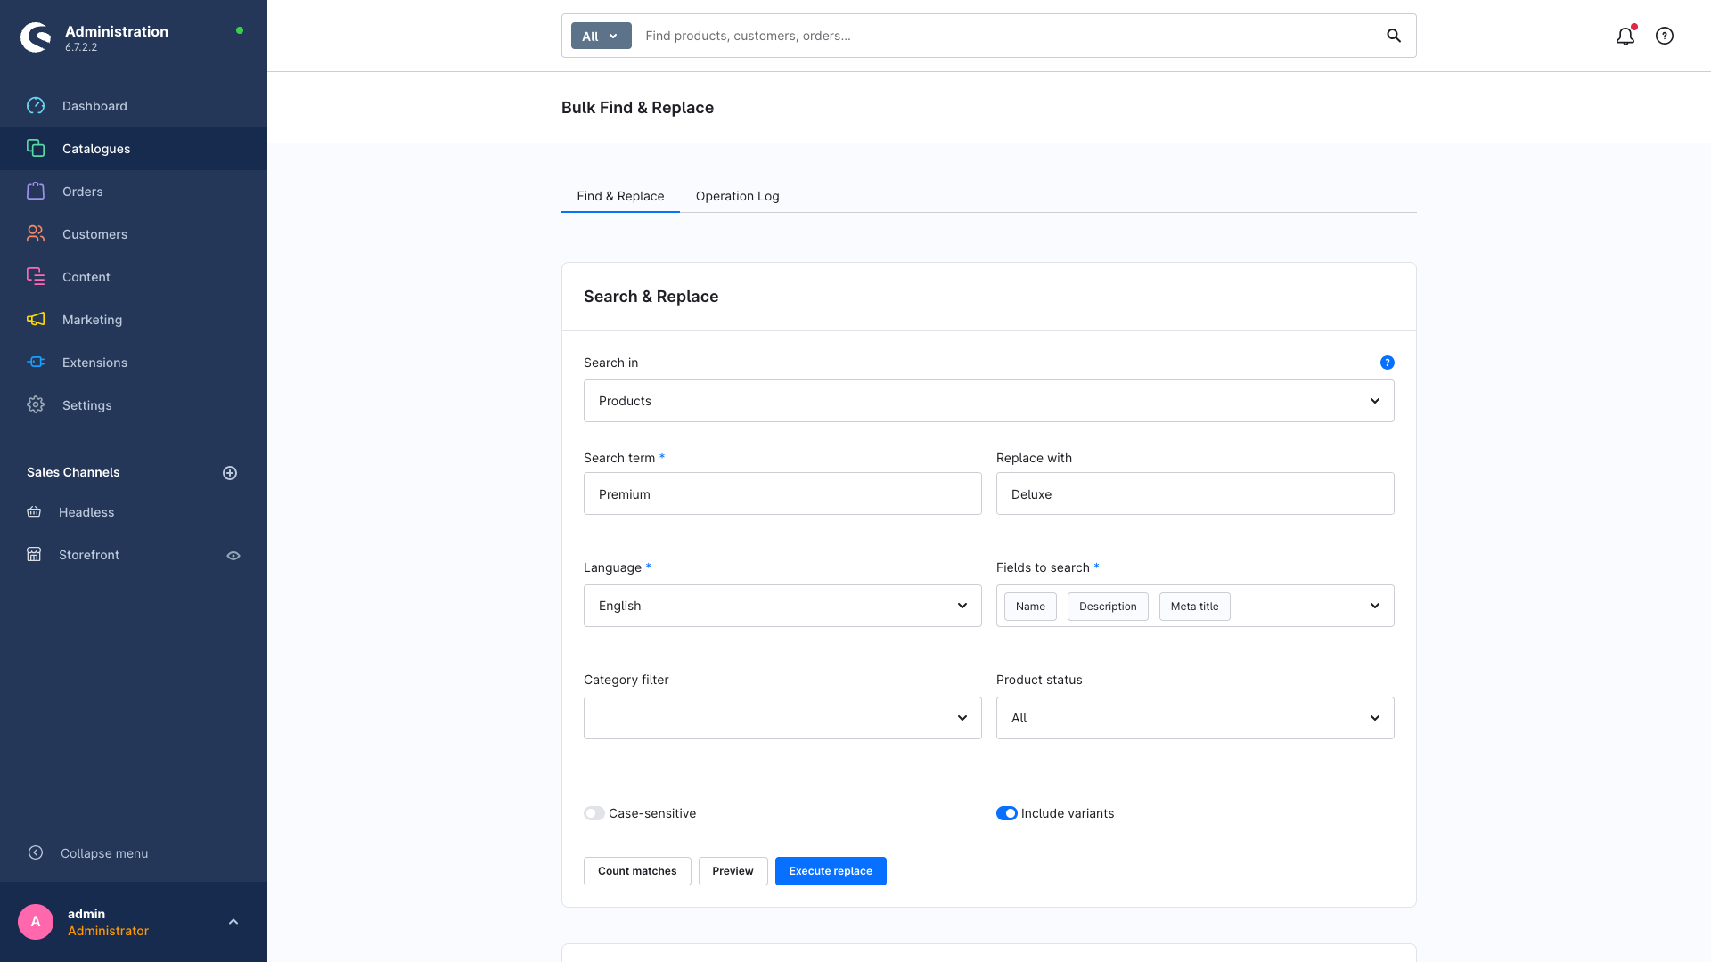Viewport: 1711px width, 962px height.
Task: Enable the Case-sensitive toggle
Action: coord(594,813)
